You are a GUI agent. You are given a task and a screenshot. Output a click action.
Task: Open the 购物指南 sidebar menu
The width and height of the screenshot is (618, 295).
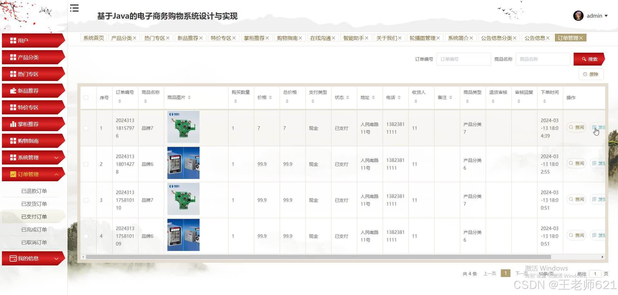point(33,141)
